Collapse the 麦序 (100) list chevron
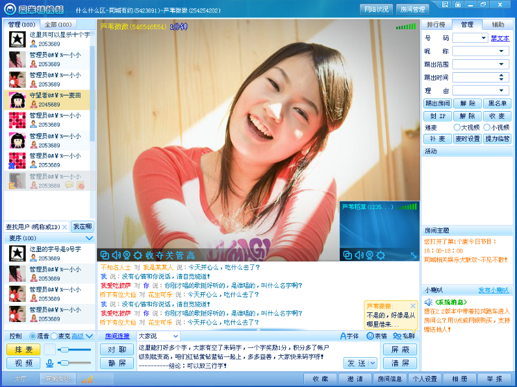 (89, 238)
